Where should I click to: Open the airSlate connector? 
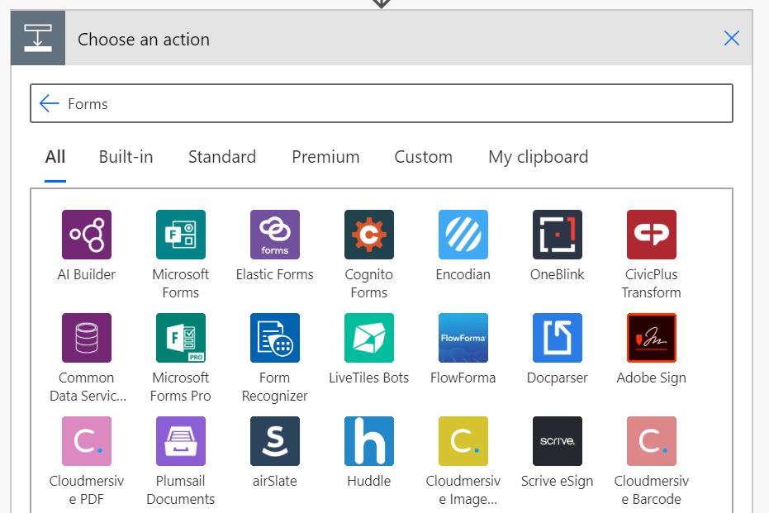click(x=274, y=441)
